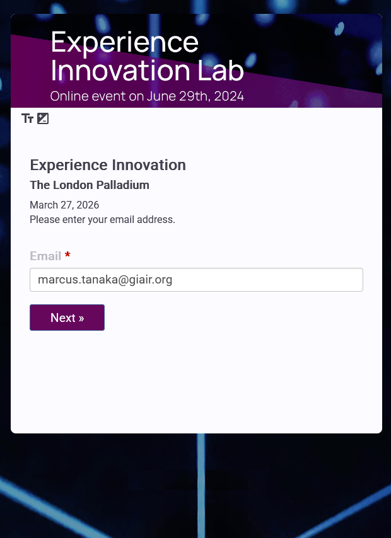Click "Online event on June 29th, 2024" banner text
Image resolution: width=391 pixels, height=538 pixels.
point(147,96)
